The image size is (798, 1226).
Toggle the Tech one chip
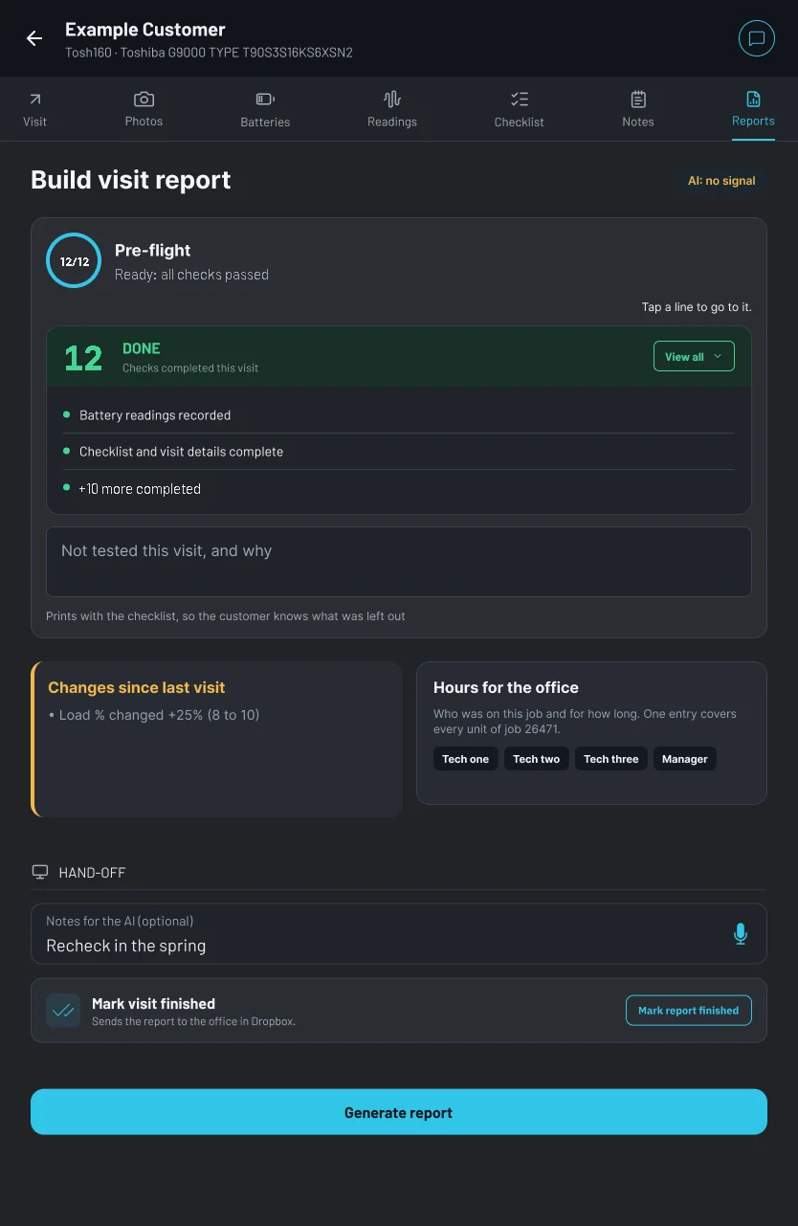click(466, 759)
